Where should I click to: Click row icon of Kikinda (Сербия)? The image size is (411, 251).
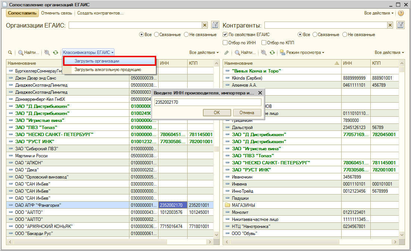point(228,78)
